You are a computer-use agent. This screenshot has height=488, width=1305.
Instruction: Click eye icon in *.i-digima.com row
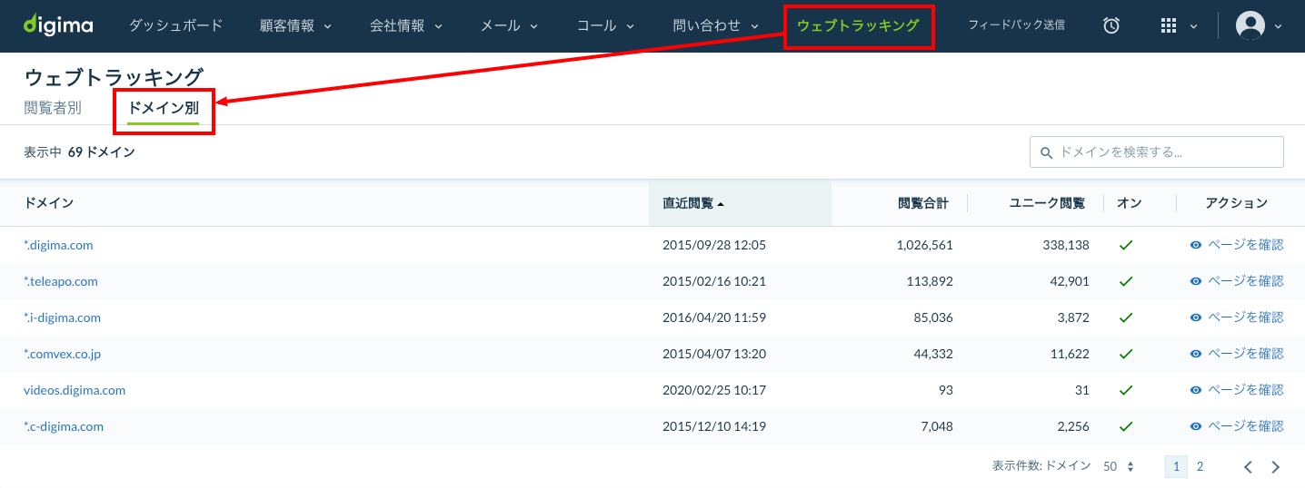pos(1196,317)
